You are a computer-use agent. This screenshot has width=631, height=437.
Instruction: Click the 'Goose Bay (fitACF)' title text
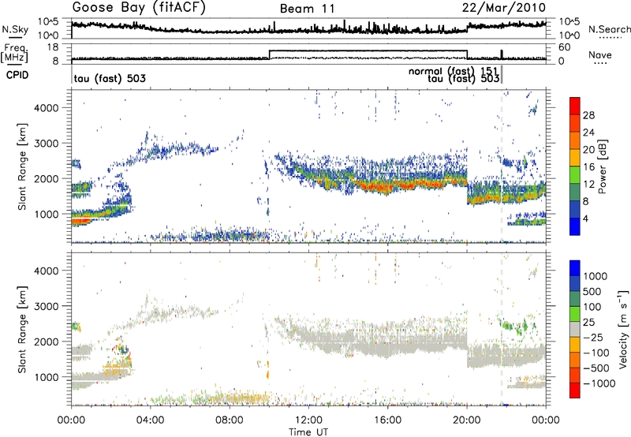pos(139,8)
